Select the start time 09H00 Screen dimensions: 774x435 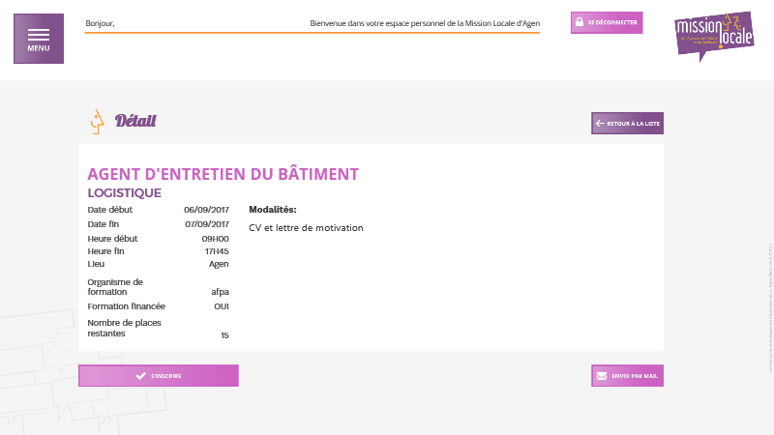point(215,238)
